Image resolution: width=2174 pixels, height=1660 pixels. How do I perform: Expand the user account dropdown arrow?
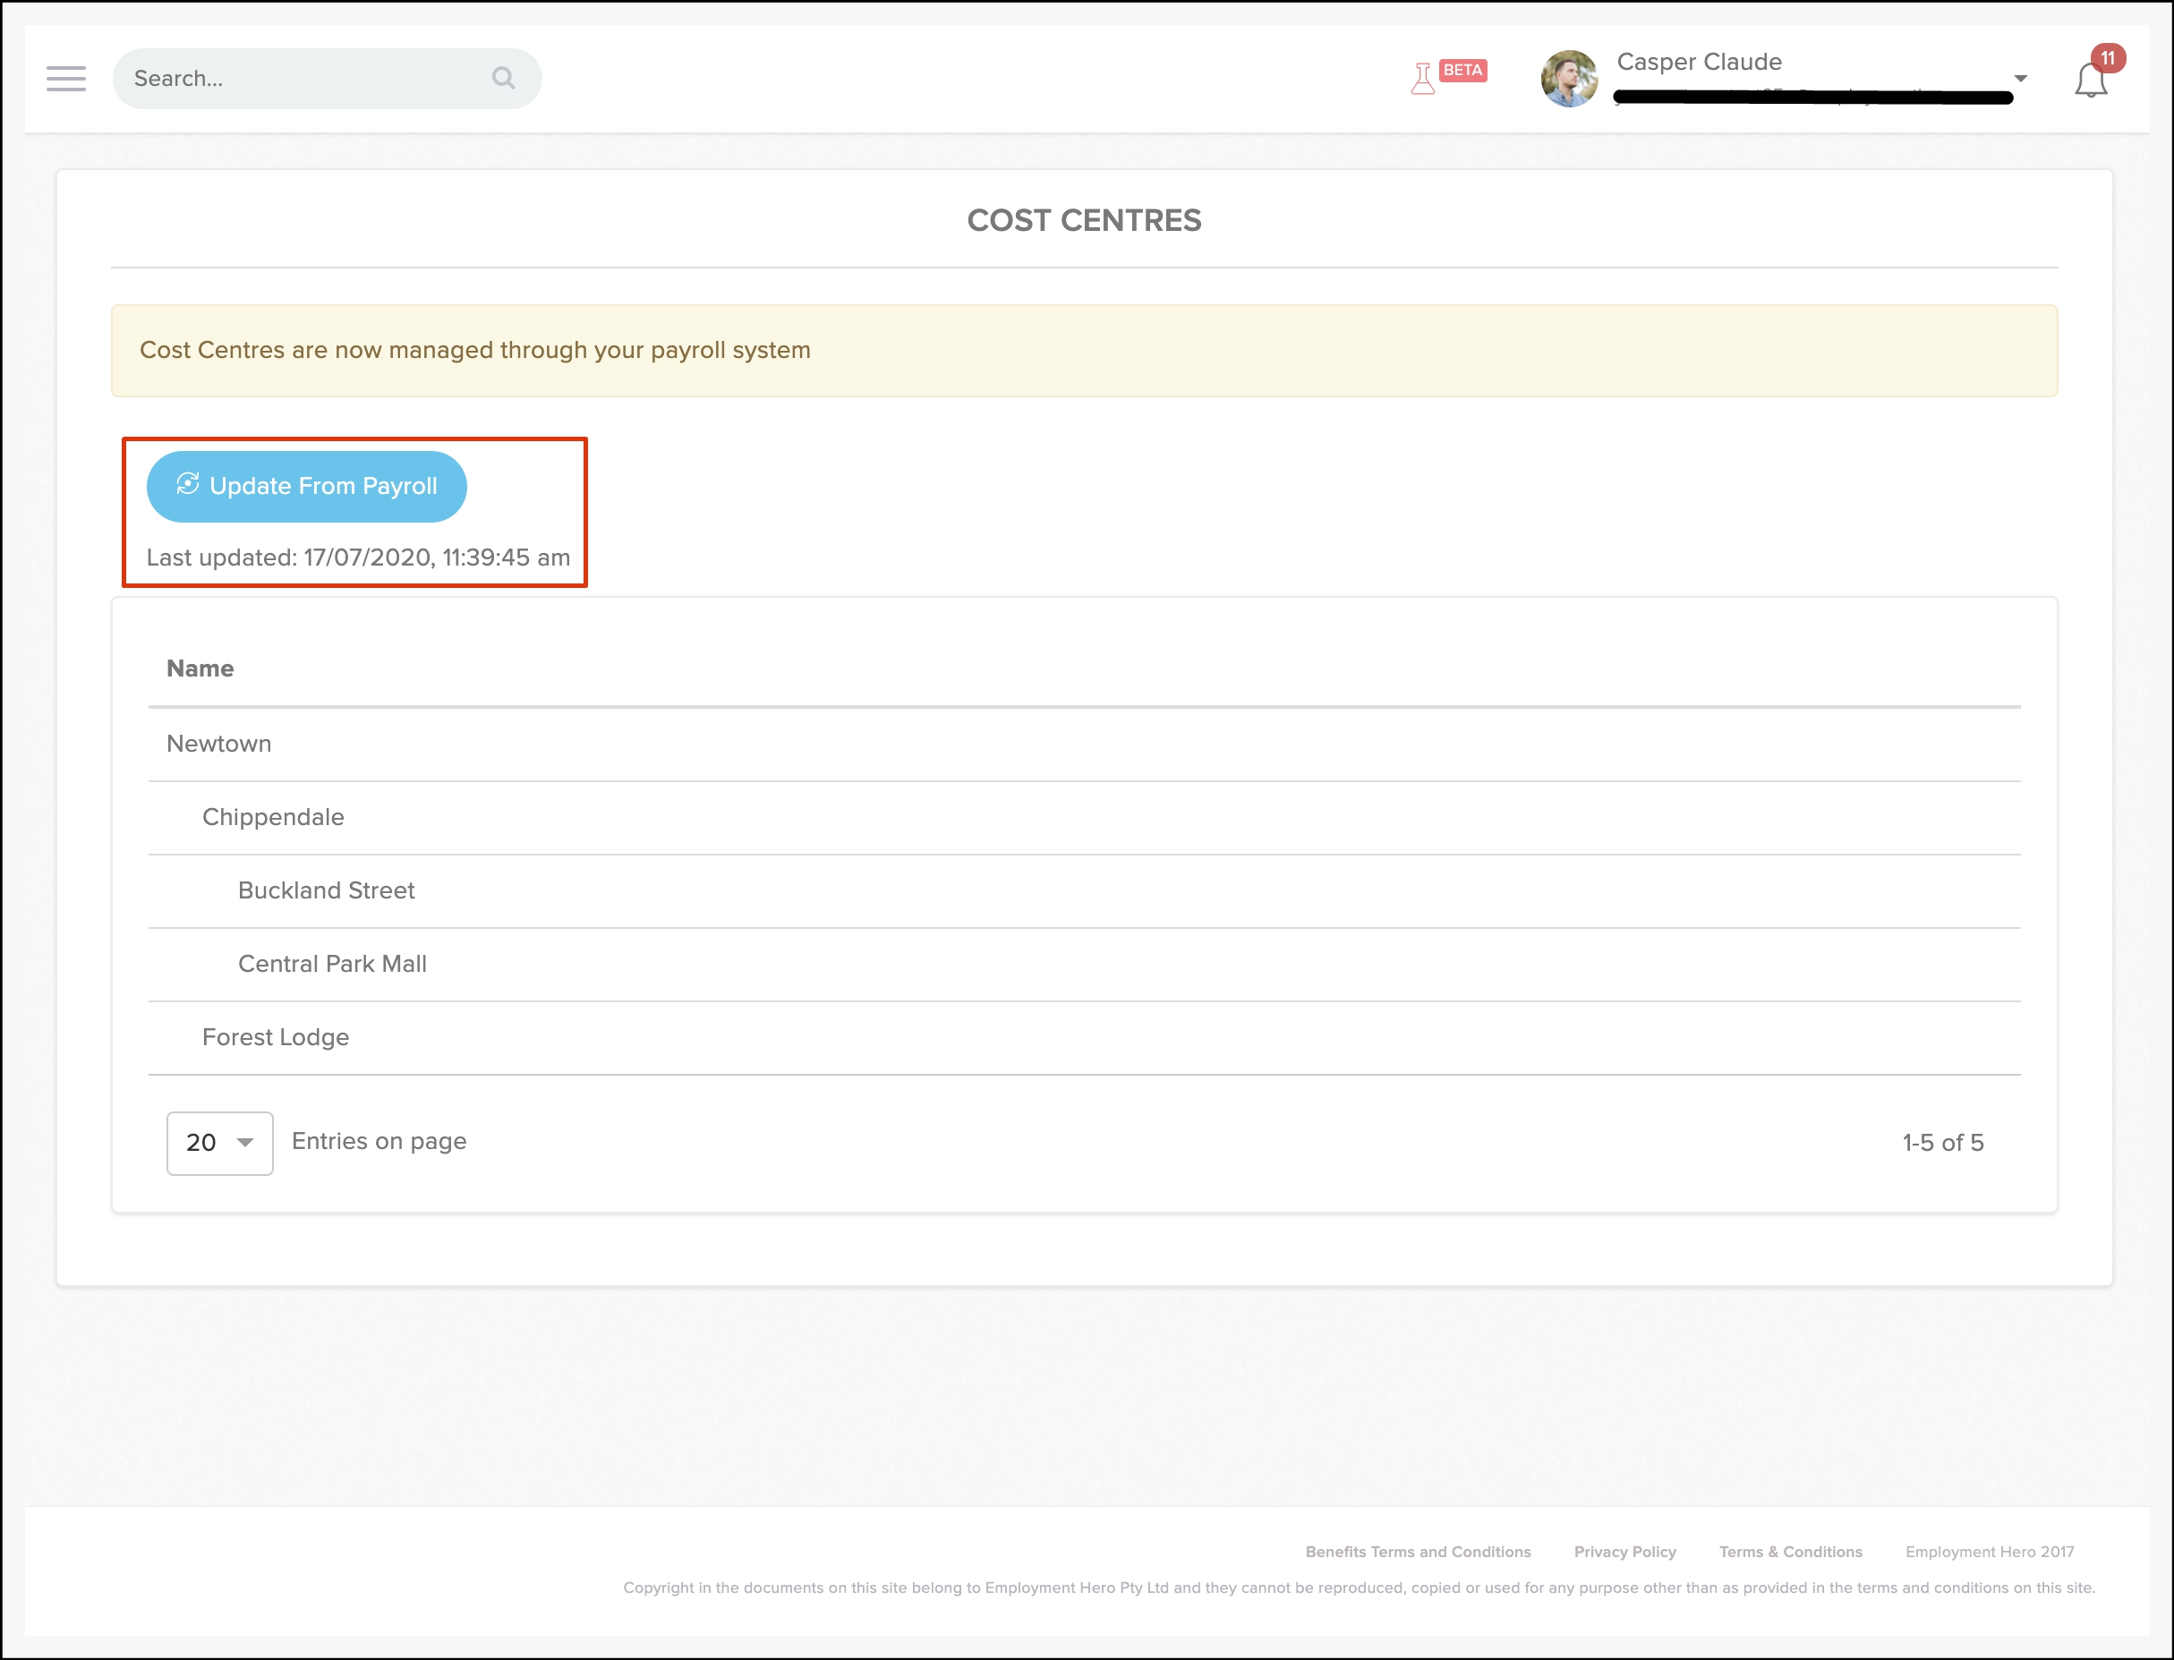[x=2020, y=78]
